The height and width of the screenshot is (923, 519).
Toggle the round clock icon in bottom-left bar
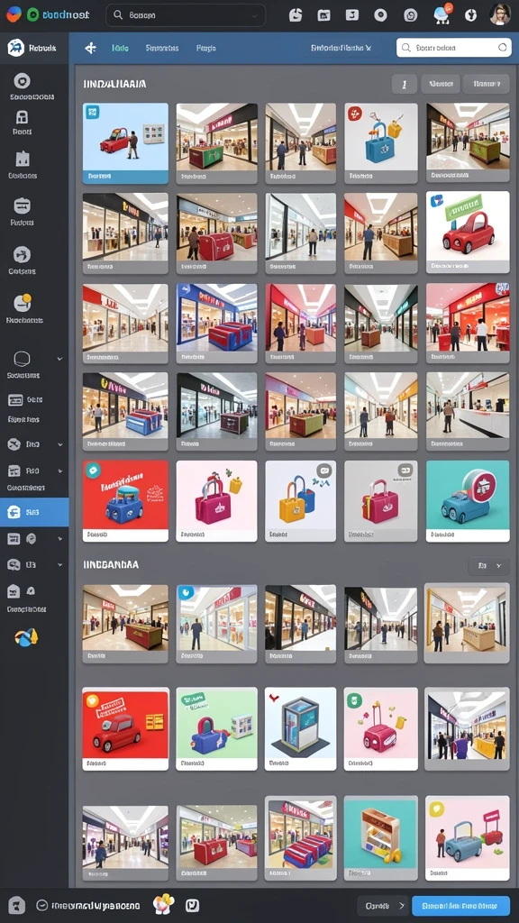[x=41, y=905]
